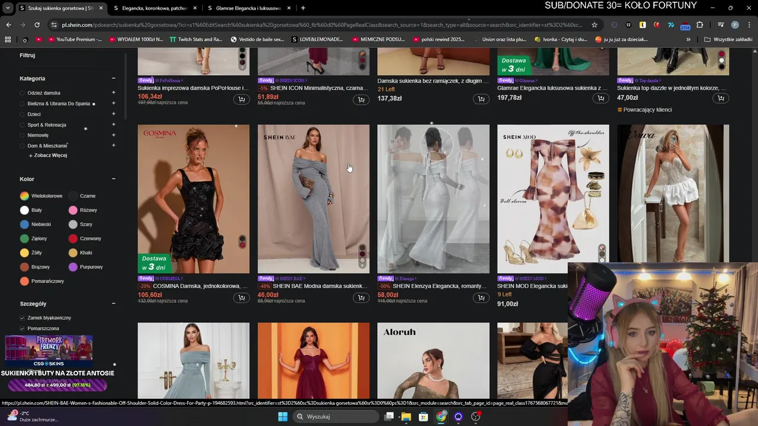Open the Glamrae brand link
This screenshot has width=758, height=426.
(526, 80)
